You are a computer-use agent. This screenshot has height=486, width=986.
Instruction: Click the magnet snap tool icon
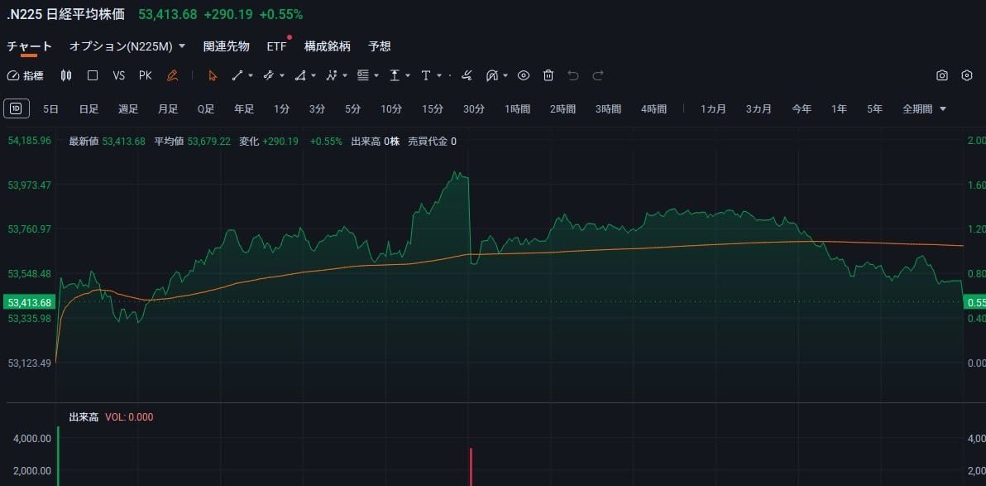(x=491, y=75)
